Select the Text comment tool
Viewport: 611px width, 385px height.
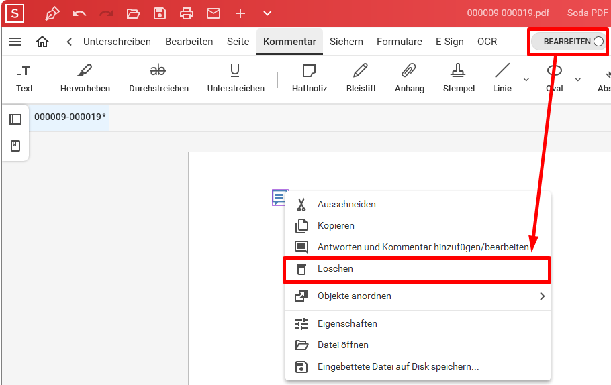click(24, 78)
